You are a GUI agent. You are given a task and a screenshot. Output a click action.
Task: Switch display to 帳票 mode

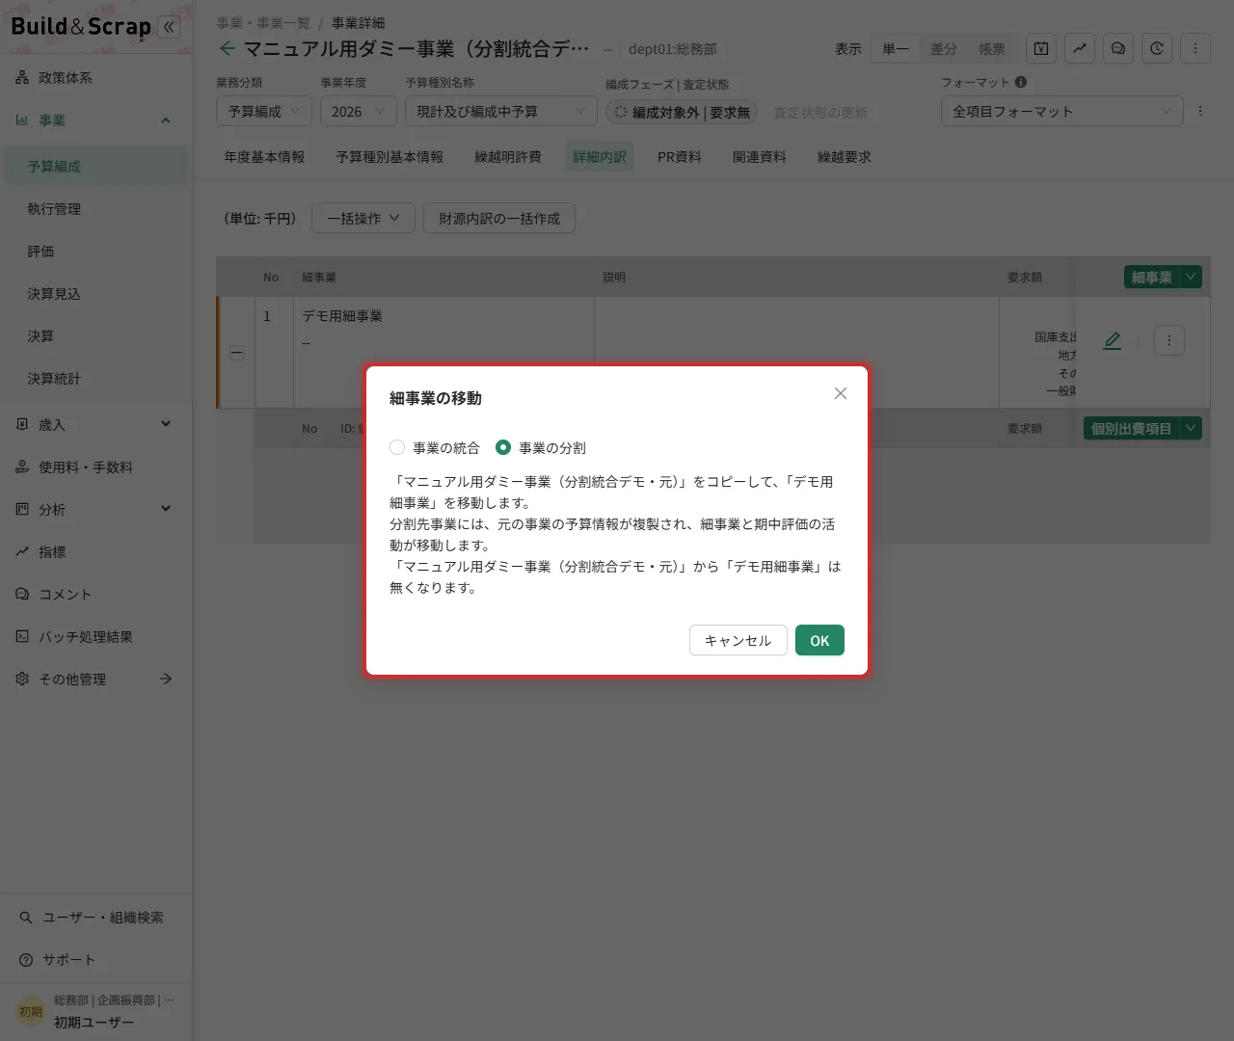(992, 48)
